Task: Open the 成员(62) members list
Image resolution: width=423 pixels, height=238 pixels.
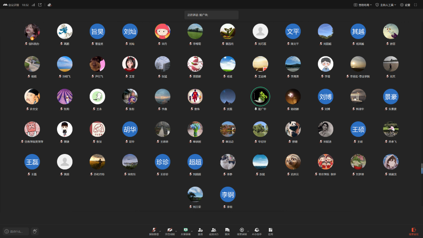Action: click(214, 231)
